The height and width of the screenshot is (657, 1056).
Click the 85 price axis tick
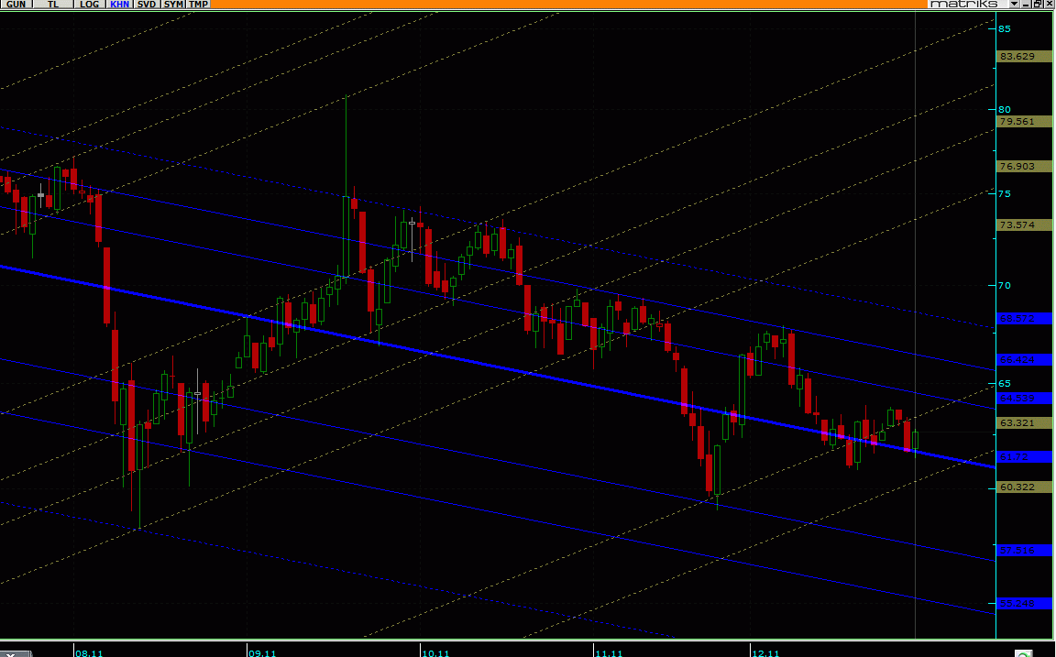click(1005, 28)
